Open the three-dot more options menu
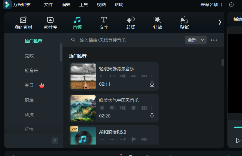Image resolution: width=242 pixels, height=156 pixels. tap(214, 40)
